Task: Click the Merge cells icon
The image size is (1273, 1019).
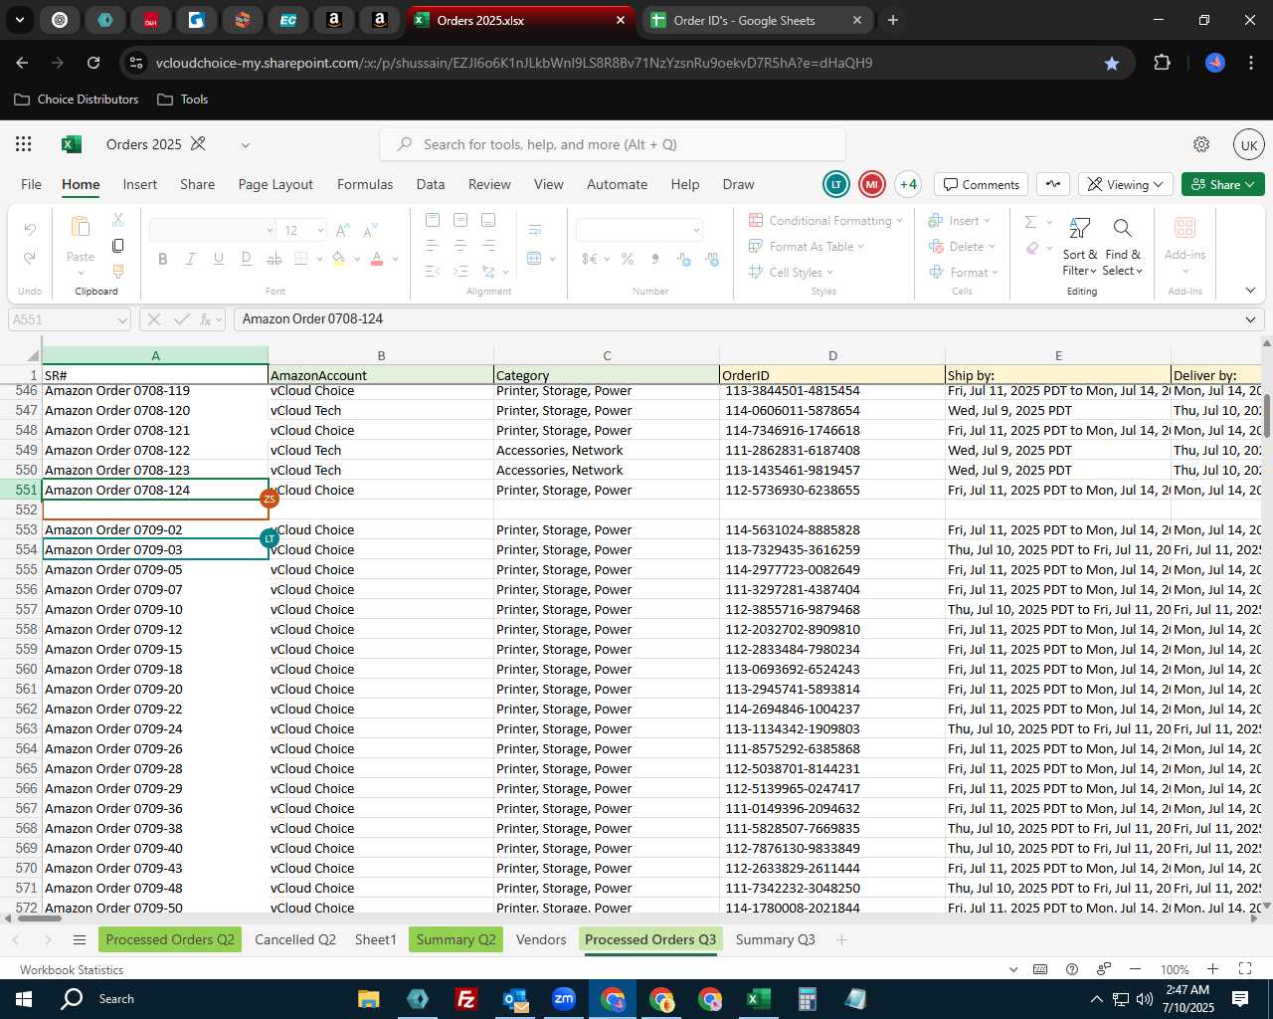Action: (535, 259)
